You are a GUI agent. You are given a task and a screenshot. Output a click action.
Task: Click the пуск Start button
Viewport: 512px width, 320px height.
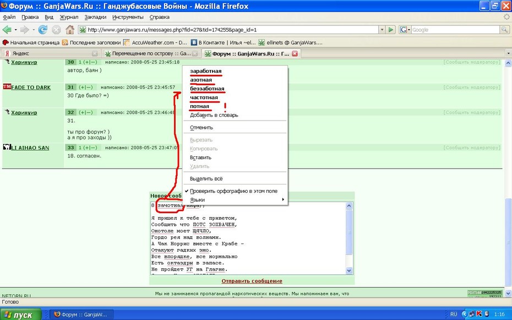pos(21,314)
